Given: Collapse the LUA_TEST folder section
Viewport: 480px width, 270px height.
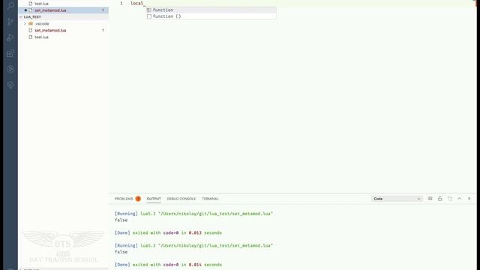Looking at the screenshot, I should 63,16.
